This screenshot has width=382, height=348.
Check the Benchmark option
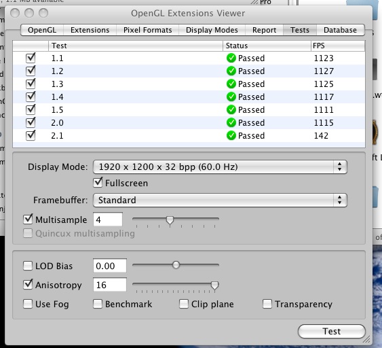(x=98, y=304)
